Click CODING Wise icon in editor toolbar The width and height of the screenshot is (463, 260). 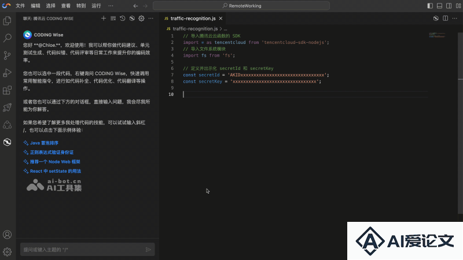pos(436,18)
